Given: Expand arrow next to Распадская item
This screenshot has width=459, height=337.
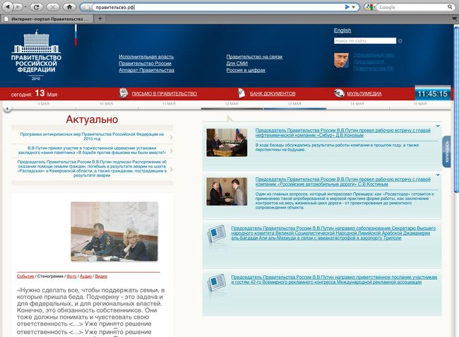Looking at the screenshot, I should [x=172, y=170].
